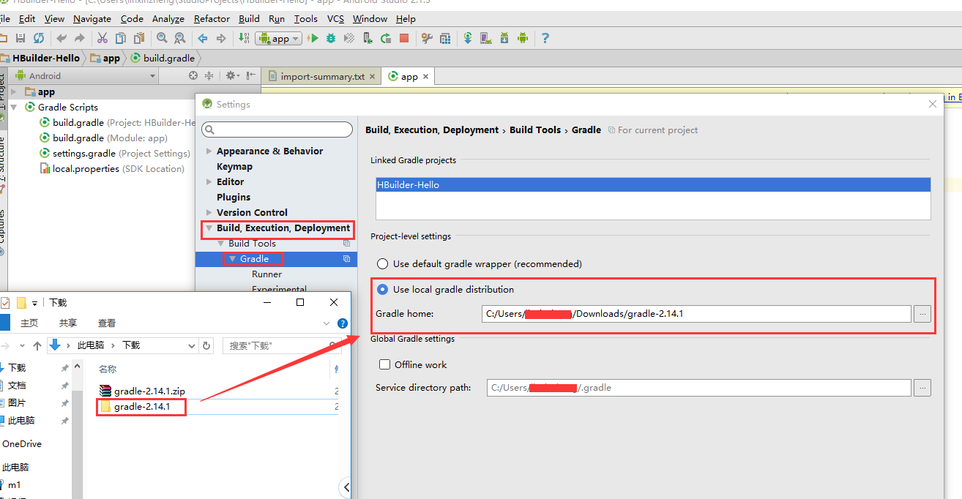Run the app with green play icon
Viewport: 962px width, 499px height.
pos(313,39)
